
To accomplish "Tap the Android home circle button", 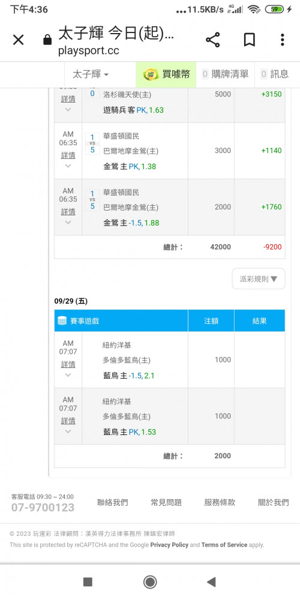I will (x=150, y=582).
